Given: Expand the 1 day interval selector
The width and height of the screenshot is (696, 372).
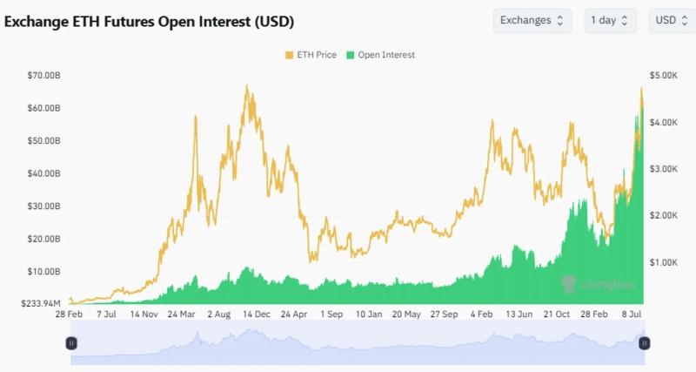Looking at the screenshot, I should [x=611, y=20].
